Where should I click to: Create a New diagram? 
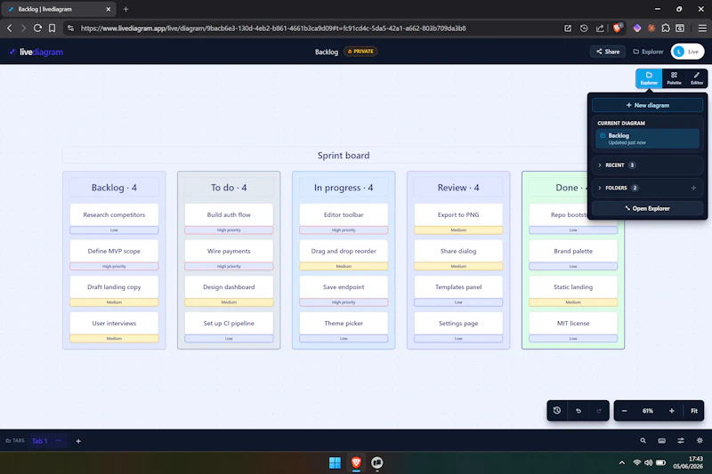pos(648,105)
